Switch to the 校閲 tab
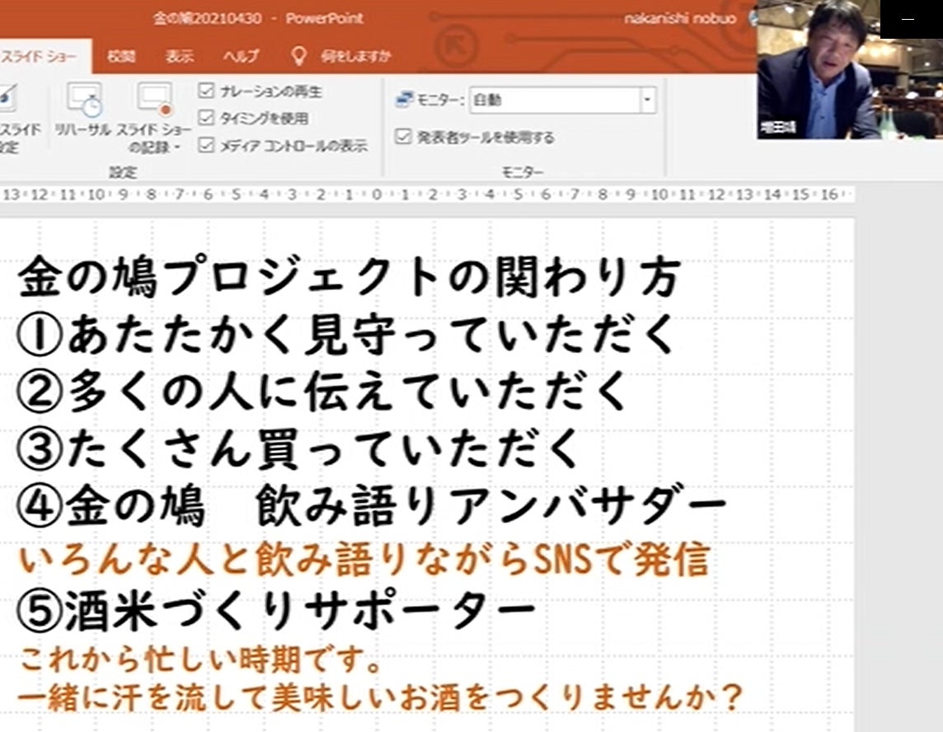This screenshot has width=943, height=732. [x=121, y=56]
